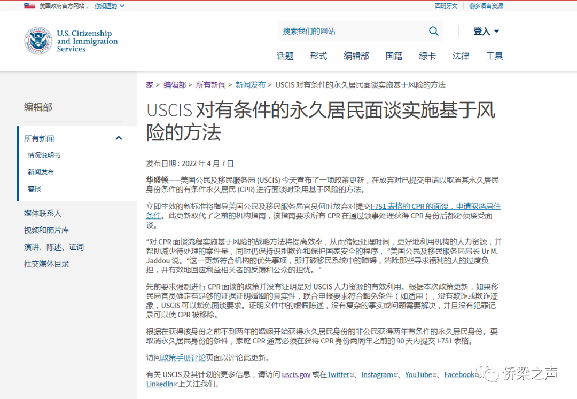577x399 pixels.
Task: Open 媒体联系人 sidebar link
Action: tap(43, 213)
